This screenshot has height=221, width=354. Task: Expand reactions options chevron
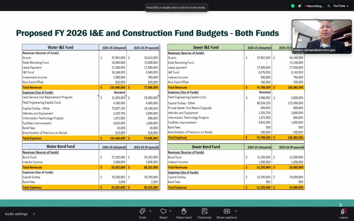[170, 211]
